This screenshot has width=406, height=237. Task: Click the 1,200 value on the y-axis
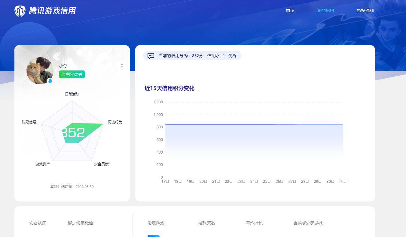click(158, 102)
